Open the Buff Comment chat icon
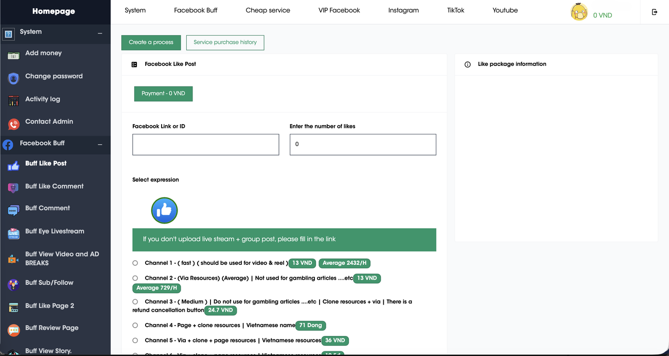The height and width of the screenshot is (356, 669). 14,210
